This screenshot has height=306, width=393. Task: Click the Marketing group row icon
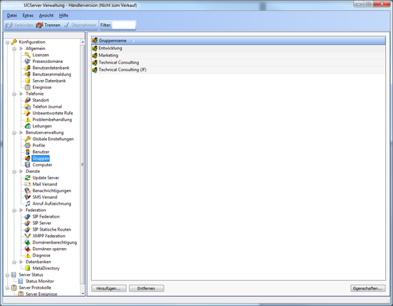[95, 55]
